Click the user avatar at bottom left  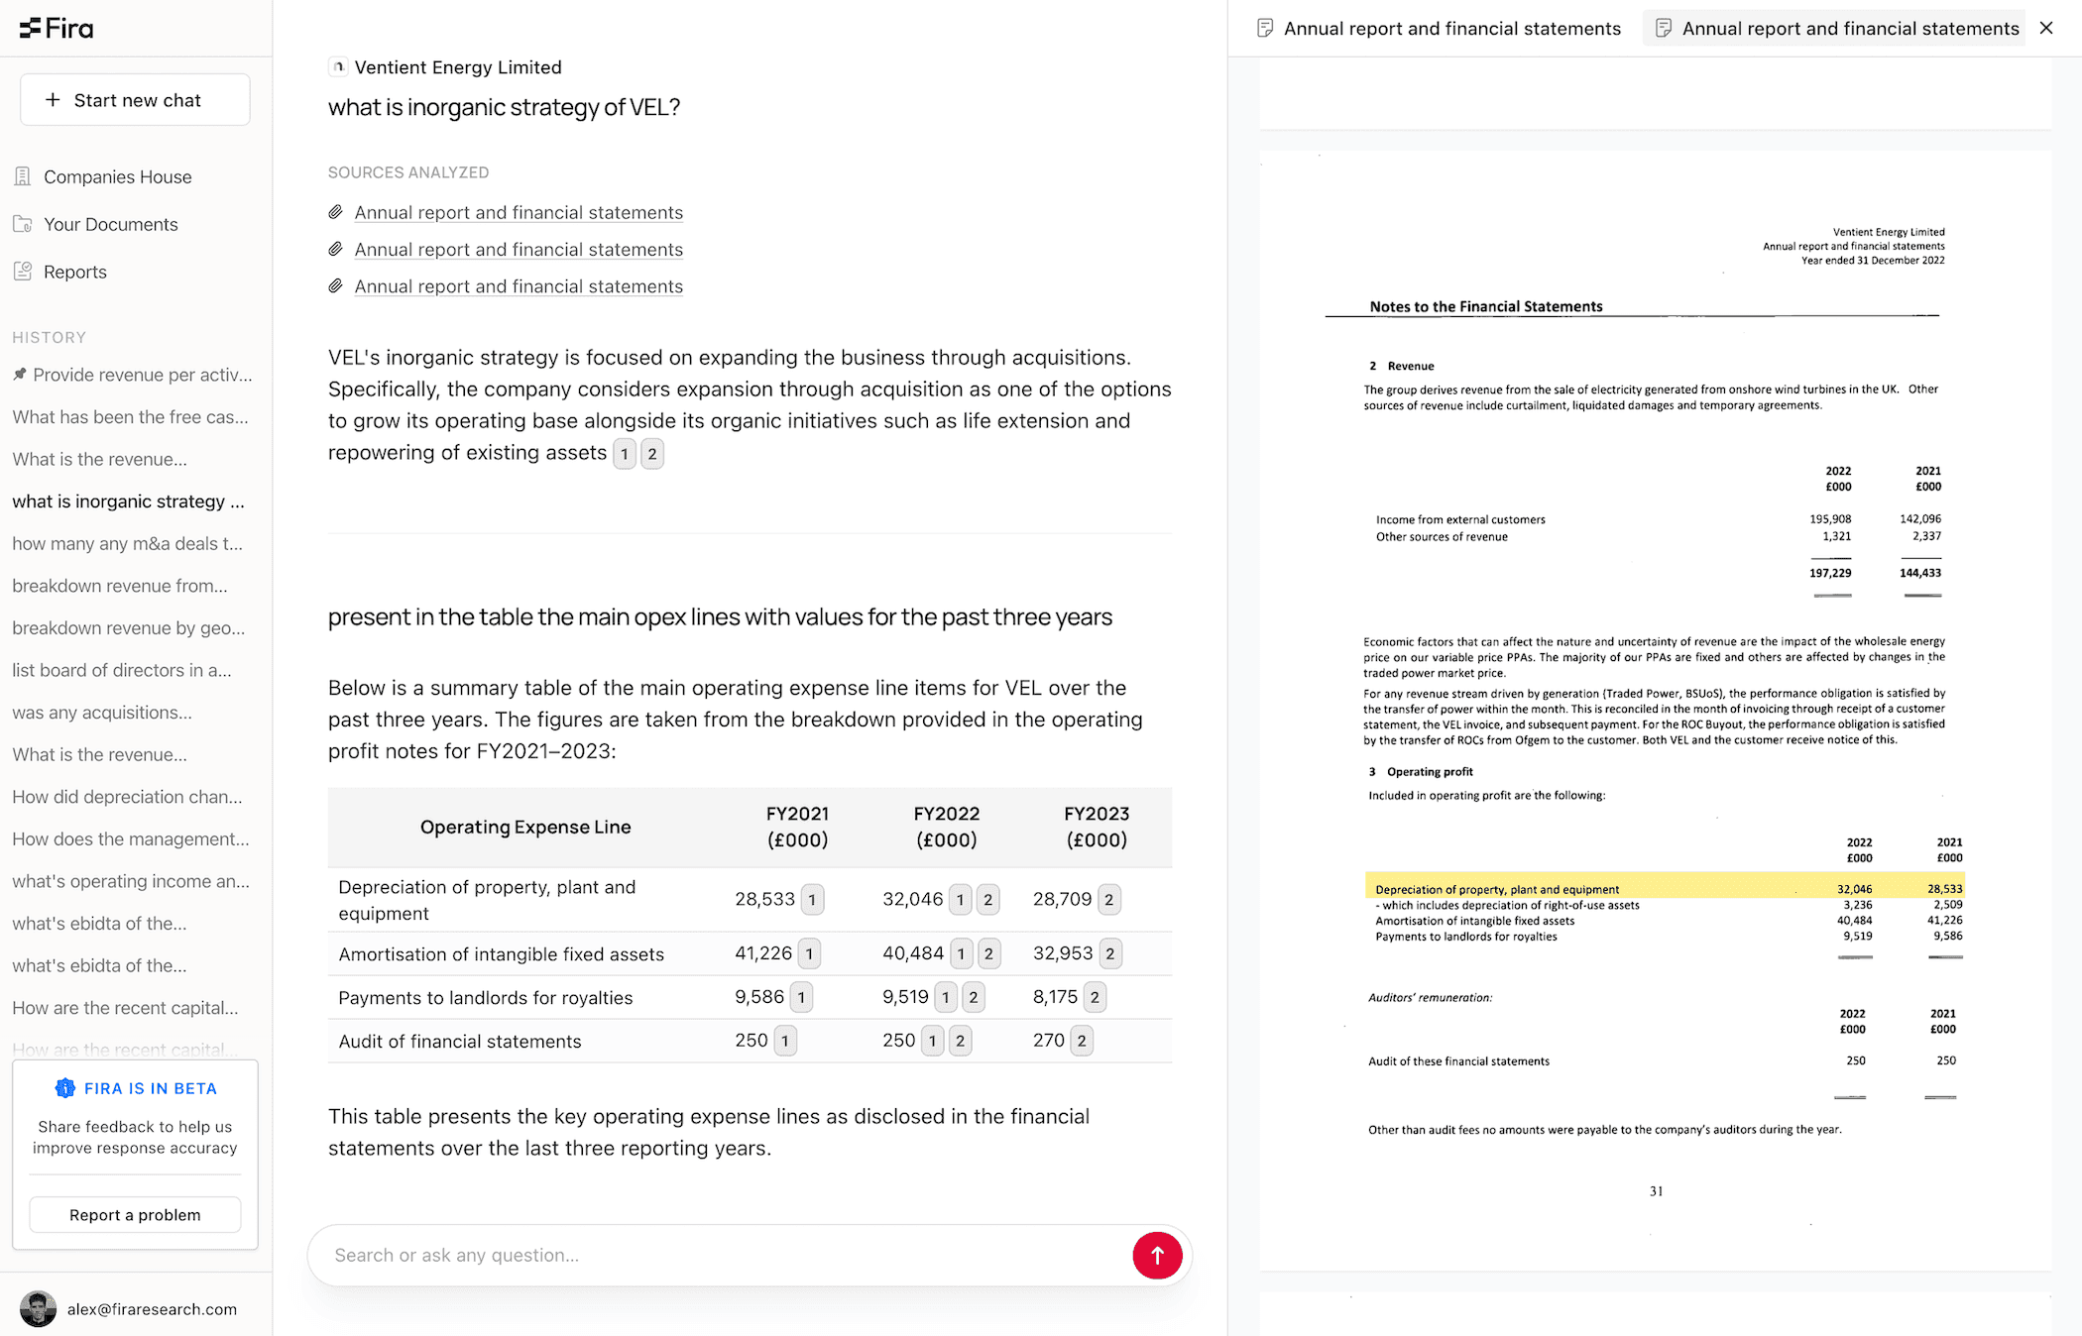(37, 1308)
